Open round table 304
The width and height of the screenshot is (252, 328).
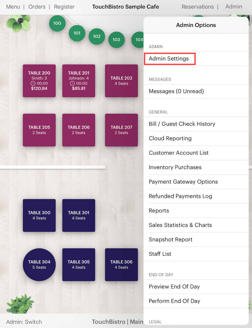[x=39, y=265]
